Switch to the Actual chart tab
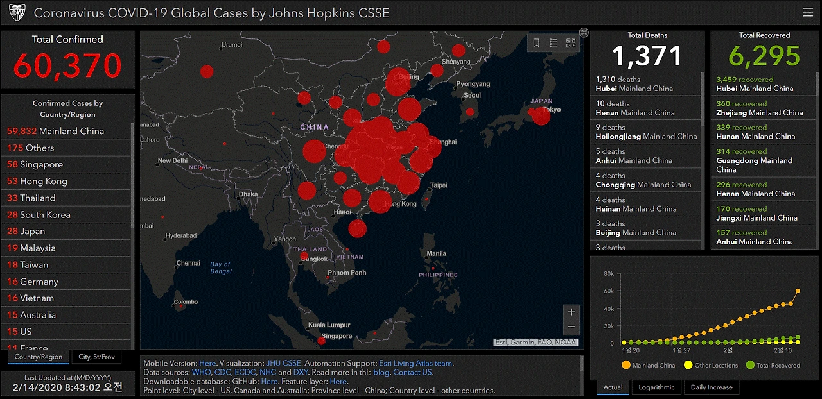Screen dimensions: 822x399 [x=613, y=387]
